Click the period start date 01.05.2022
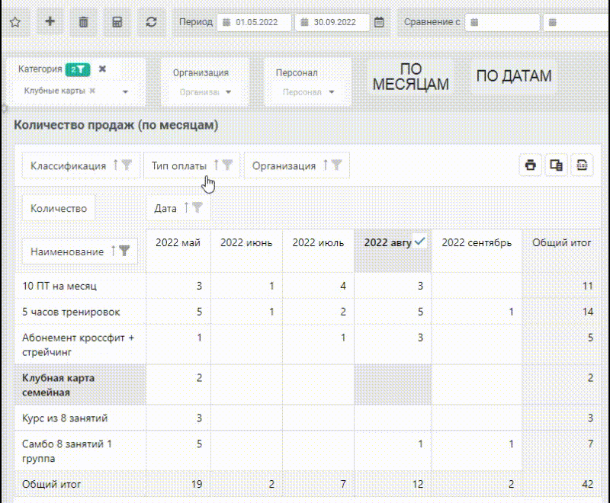 (254, 22)
